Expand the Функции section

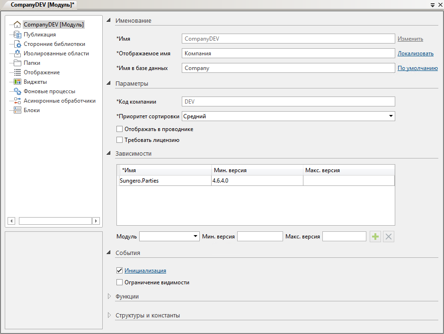[x=109, y=297]
